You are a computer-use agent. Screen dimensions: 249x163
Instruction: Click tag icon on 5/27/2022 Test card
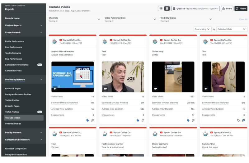click(x=138, y=121)
